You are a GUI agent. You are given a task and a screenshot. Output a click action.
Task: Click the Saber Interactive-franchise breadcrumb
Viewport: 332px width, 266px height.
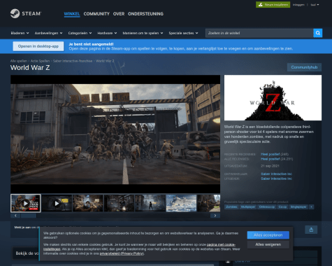(73, 61)
